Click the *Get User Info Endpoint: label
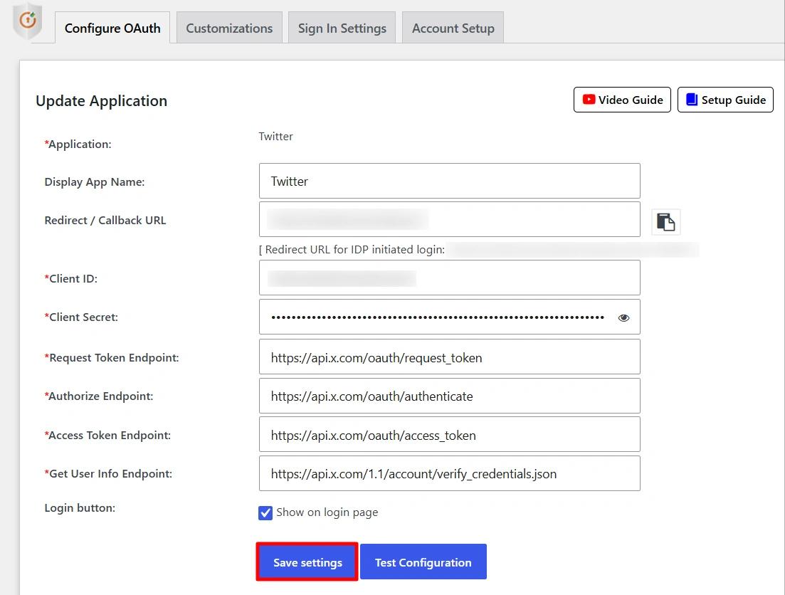The height and width of the screenshot is (595, 785). (108, 474)
